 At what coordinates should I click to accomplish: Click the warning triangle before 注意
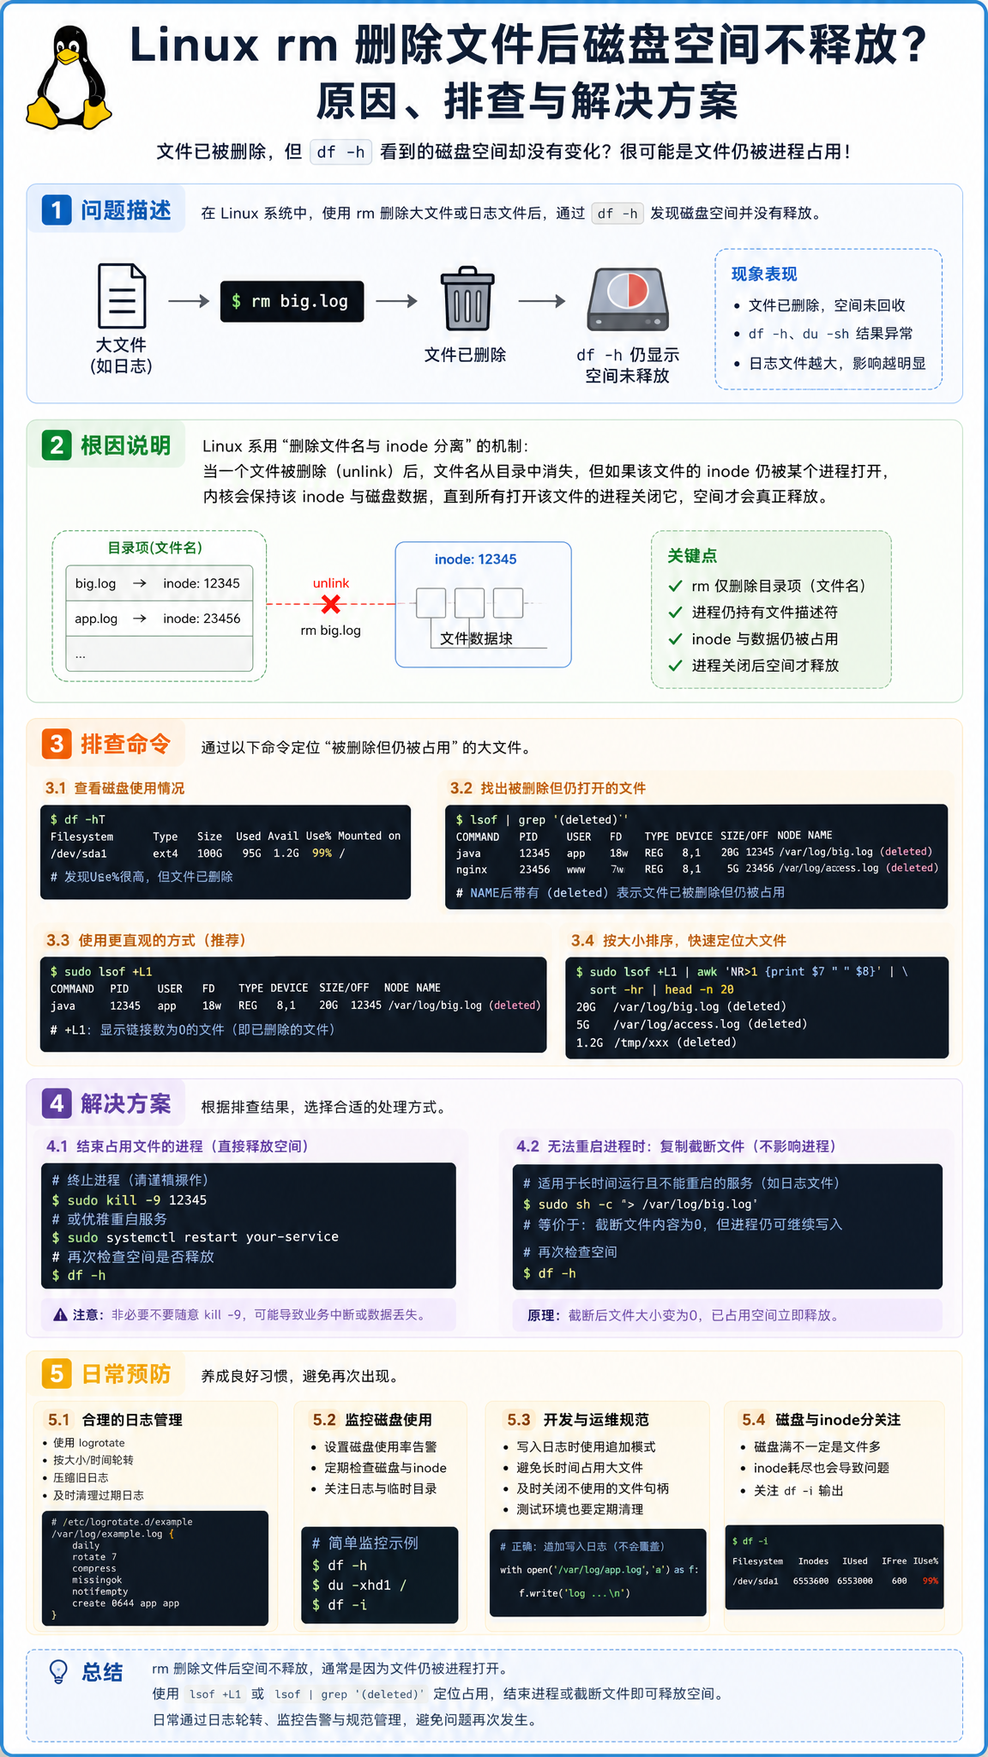coord(60,1315)
